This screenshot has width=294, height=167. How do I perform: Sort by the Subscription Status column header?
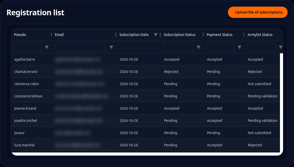180,35
